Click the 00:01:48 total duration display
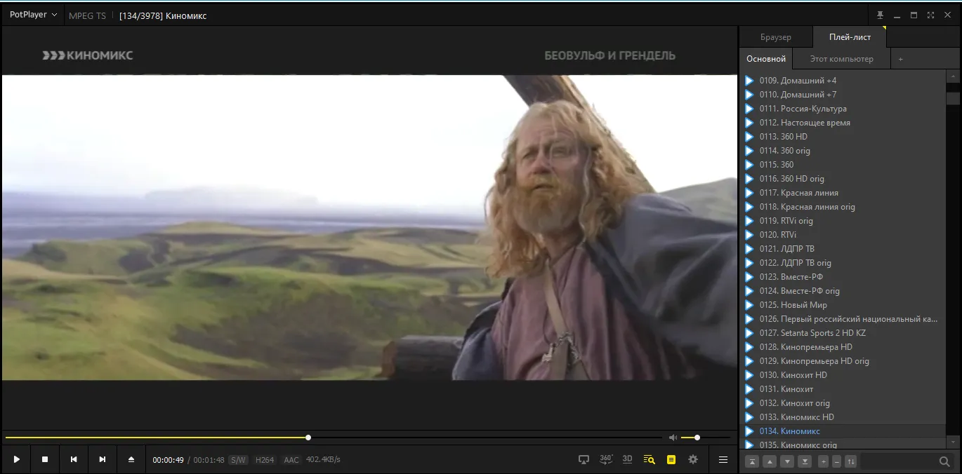This screenshot has height=474, width=962. [209, 460]
